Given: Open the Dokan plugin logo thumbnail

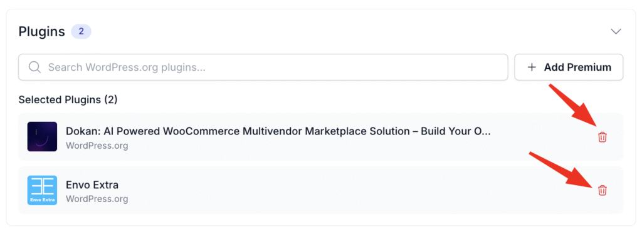Looking at the screenshot, I should [x=42, y=137].
